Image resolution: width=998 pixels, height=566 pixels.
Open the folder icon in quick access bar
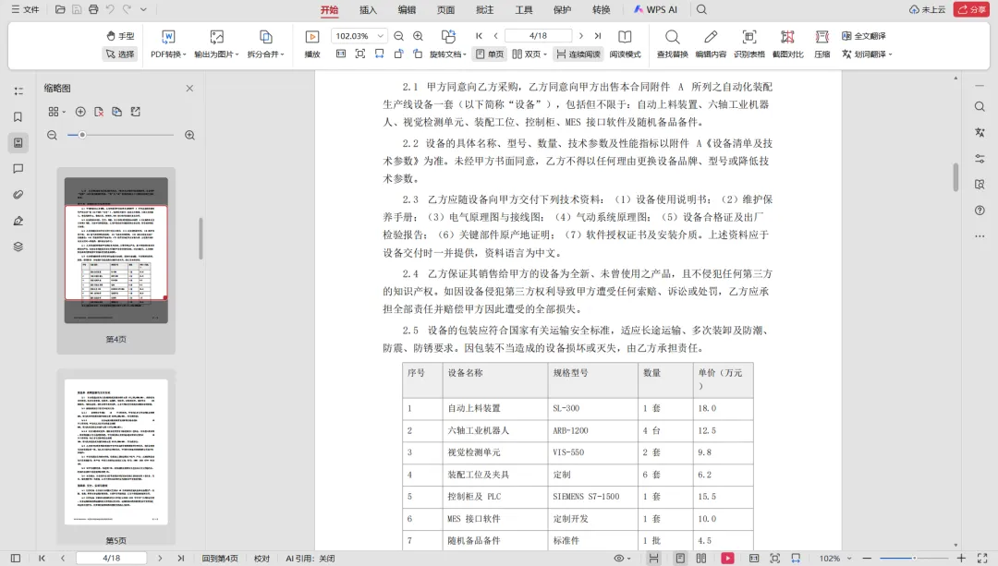[60, 9]
